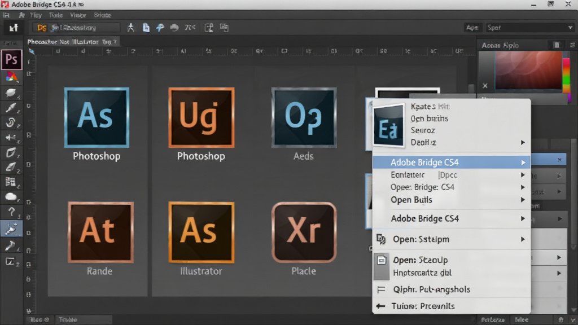Expand the Opee: Bridge: CS4 submenu arrow
578x325 pixels.
click(523, 187)
